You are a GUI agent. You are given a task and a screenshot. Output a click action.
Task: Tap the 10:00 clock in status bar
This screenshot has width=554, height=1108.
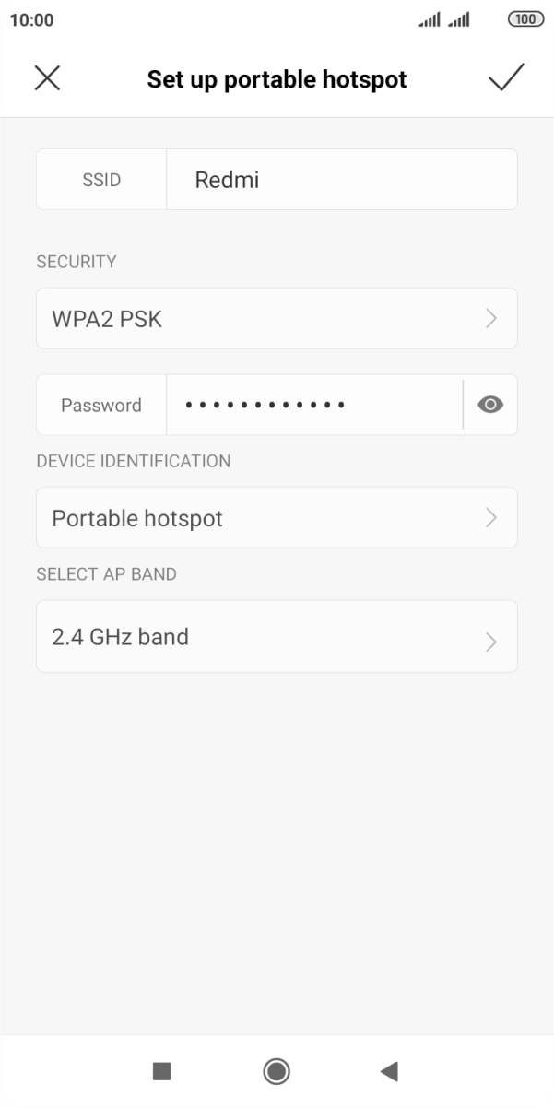31,20
